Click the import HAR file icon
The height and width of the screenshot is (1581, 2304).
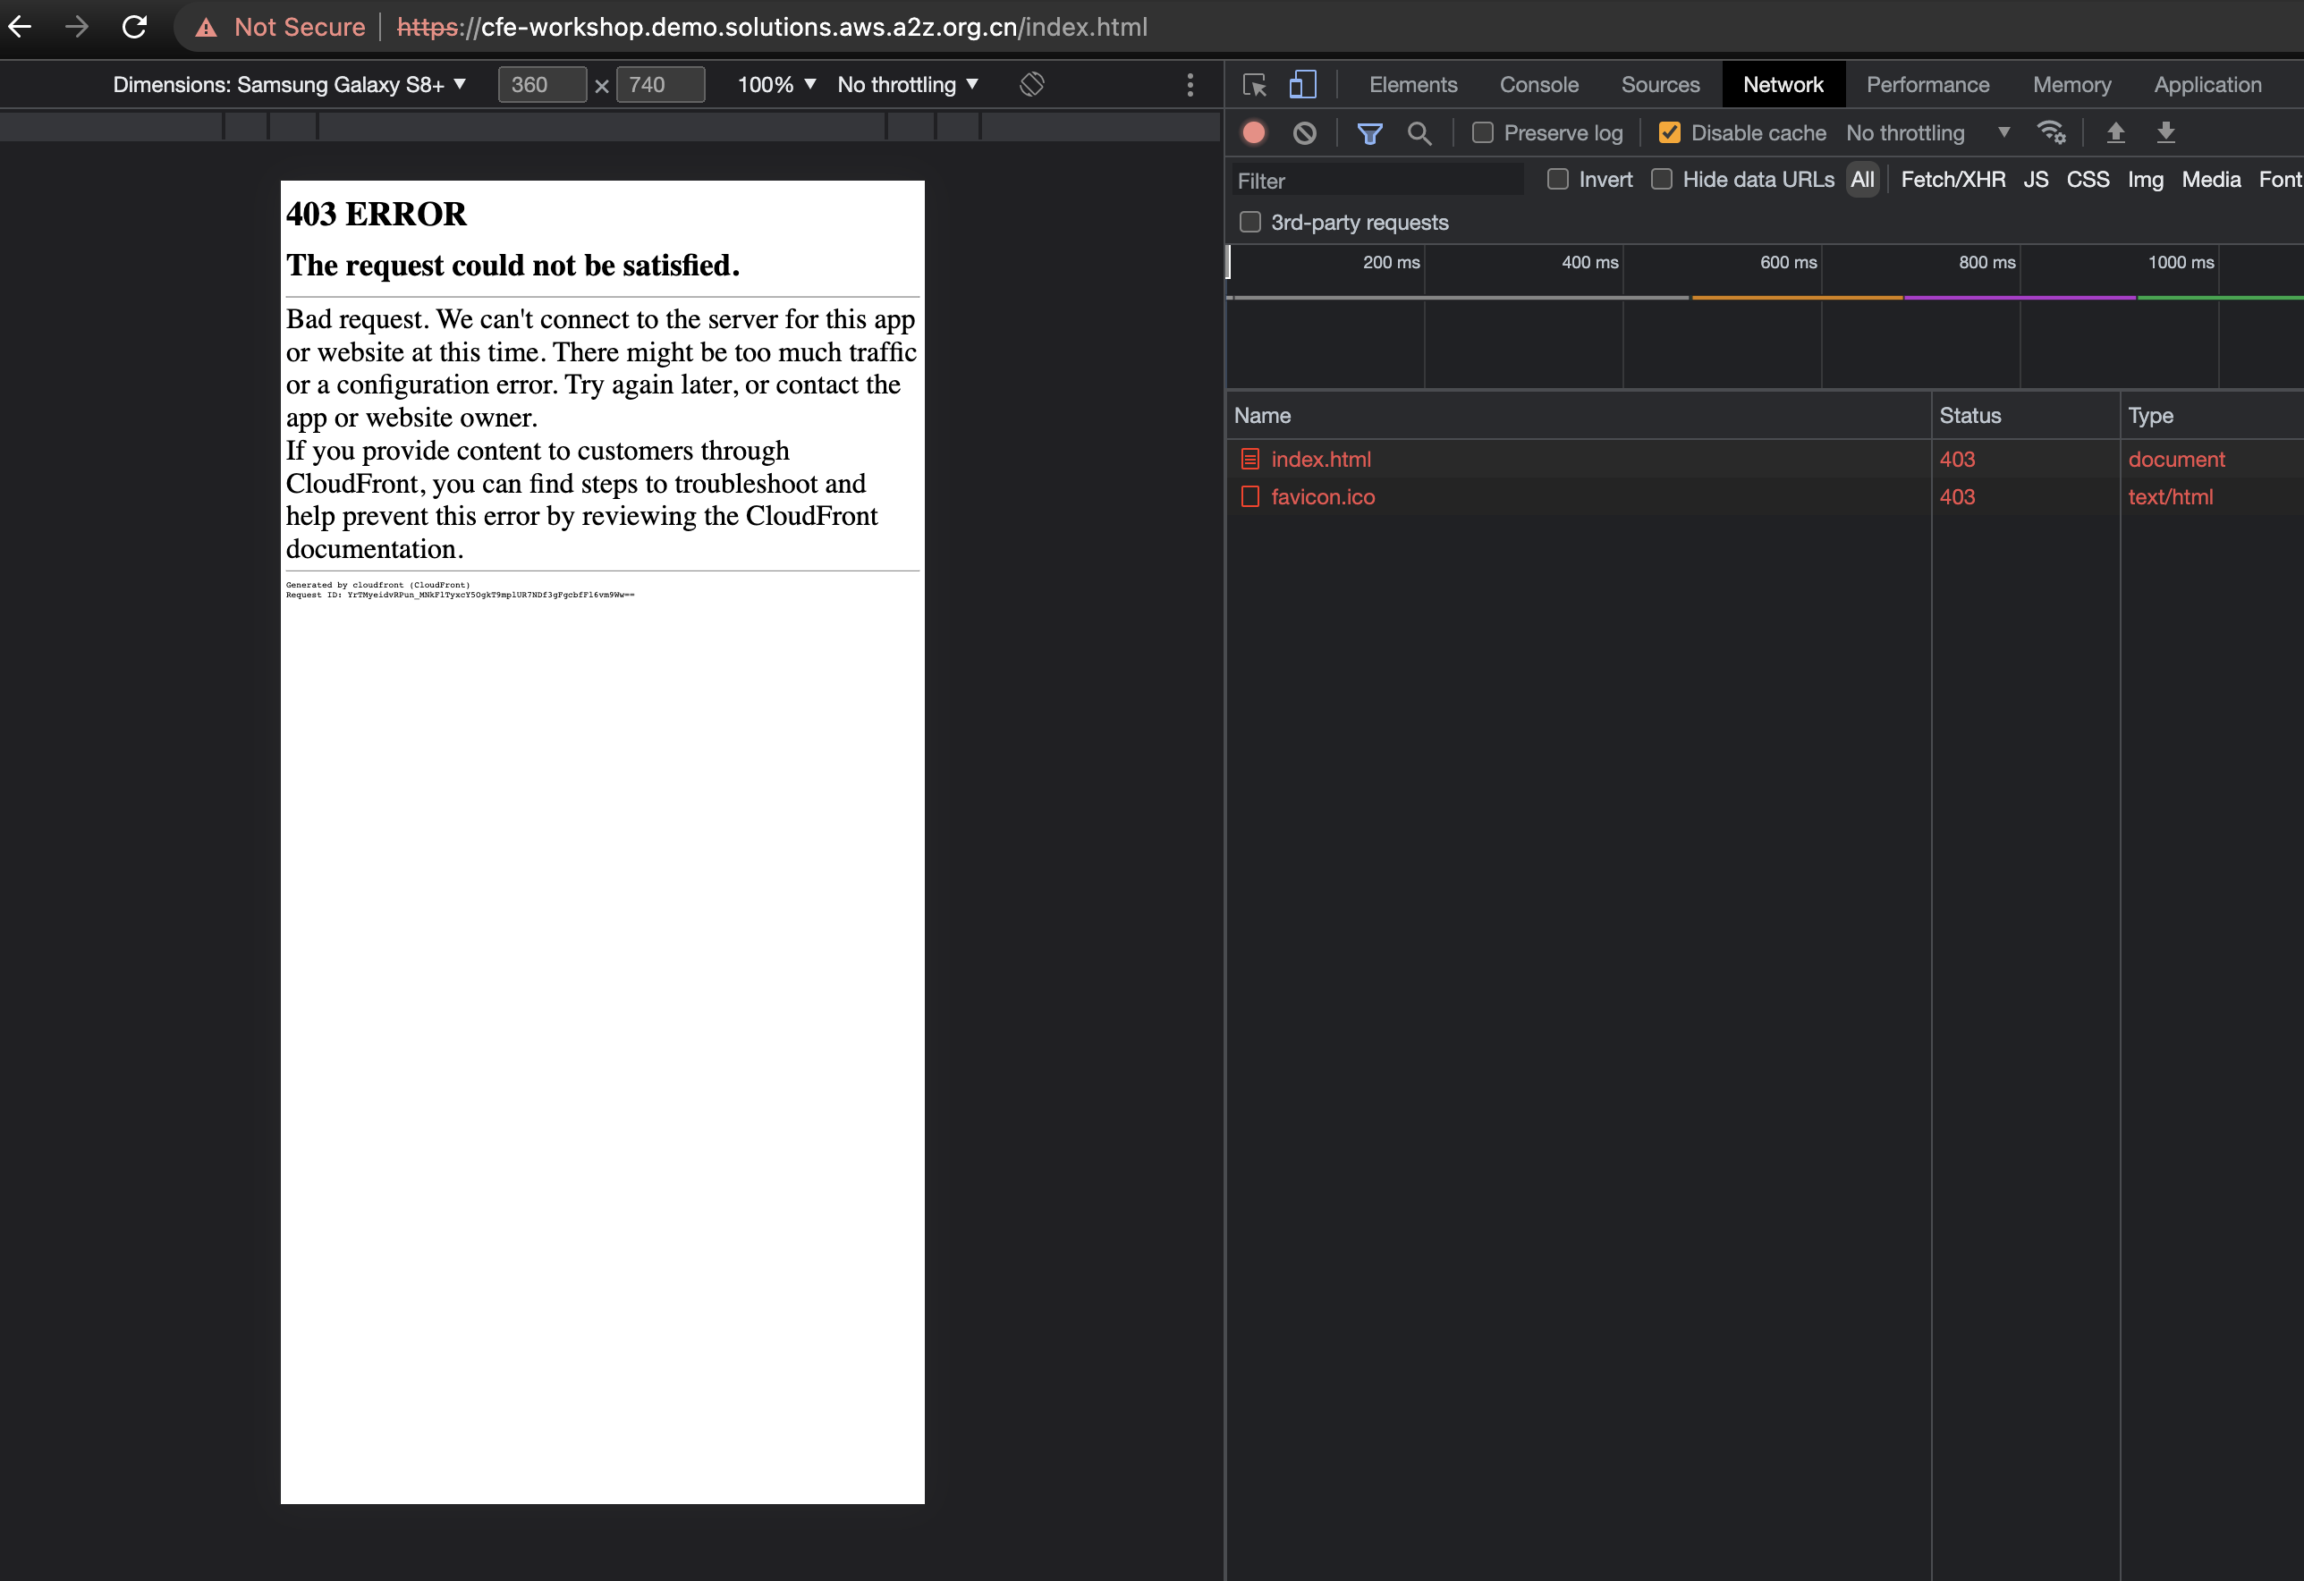(x=2117, y=133)
